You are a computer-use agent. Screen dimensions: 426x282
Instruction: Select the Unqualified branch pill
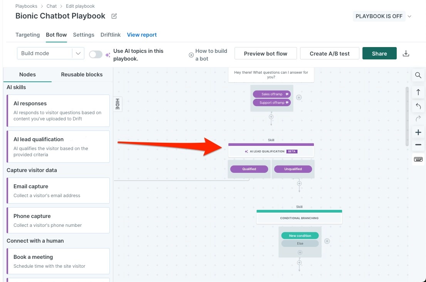click(x=293, y=169)
